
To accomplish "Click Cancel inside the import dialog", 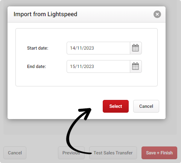I will click(146, 106).
